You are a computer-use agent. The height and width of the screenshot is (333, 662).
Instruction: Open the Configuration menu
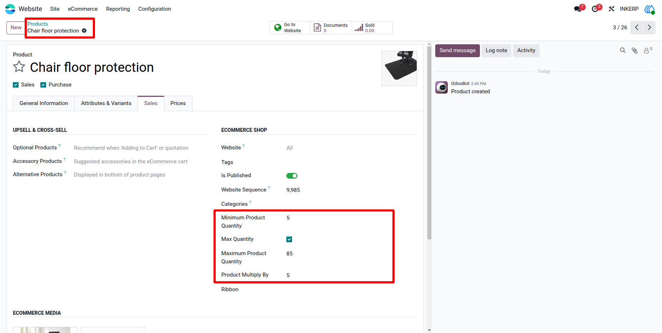tap(155, 9)
